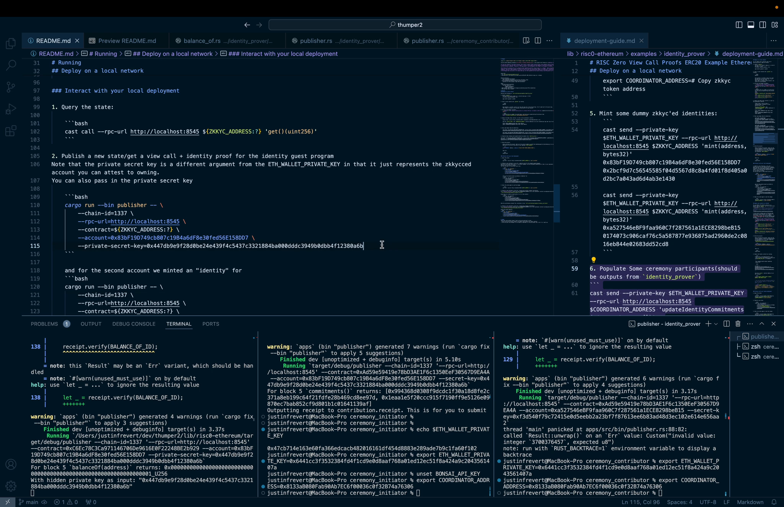784x507 pixels.
Task: Change language mode via Markdown status item
Action: click(x=750, y=502)
